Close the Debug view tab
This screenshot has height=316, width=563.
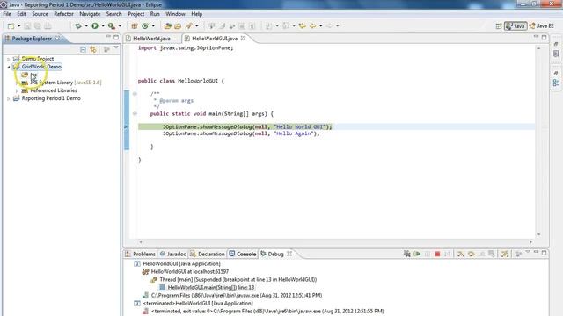click(x=289, y=254)
